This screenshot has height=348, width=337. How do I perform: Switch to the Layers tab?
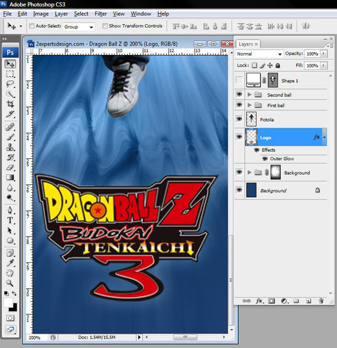point(248,44)
